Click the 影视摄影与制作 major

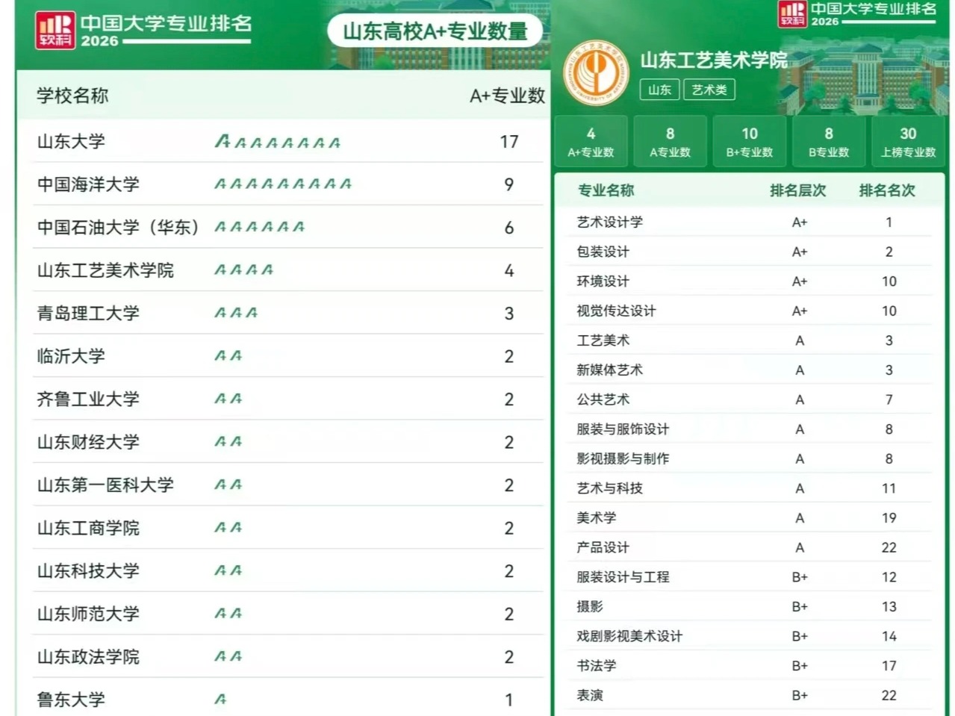[x=623, y=458]
